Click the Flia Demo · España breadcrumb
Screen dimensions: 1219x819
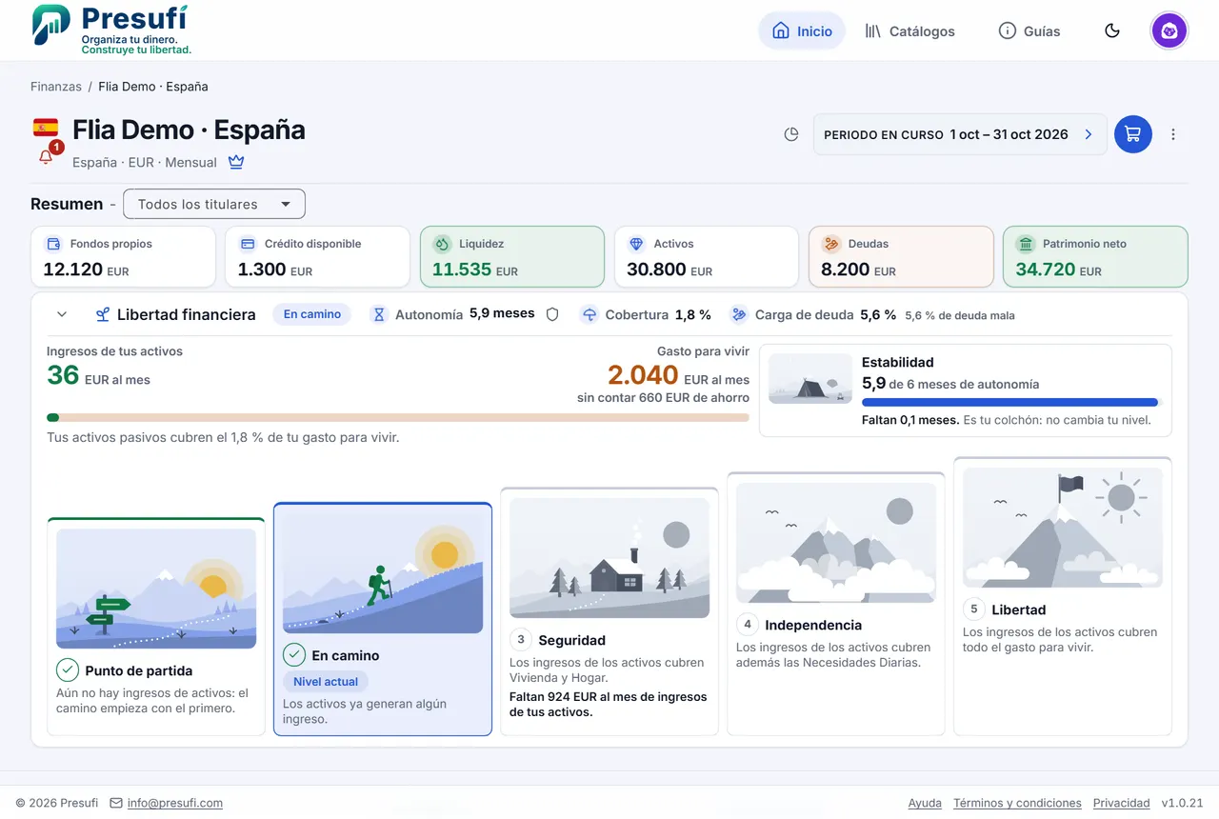[153, 87]
